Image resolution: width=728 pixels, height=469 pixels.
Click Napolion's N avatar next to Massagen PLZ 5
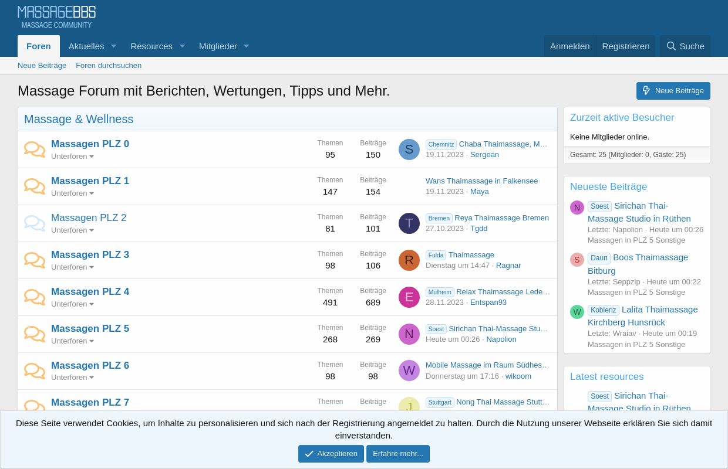pyautogui.click(x=409, y=334)
